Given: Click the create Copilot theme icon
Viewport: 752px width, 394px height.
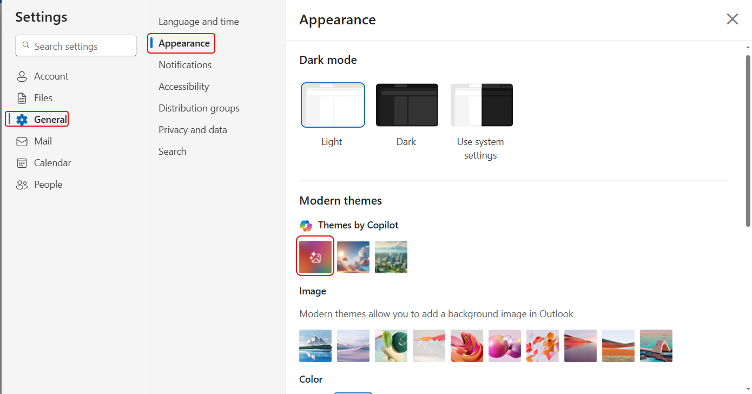Looking at the screenshot, I should [315, 257].
